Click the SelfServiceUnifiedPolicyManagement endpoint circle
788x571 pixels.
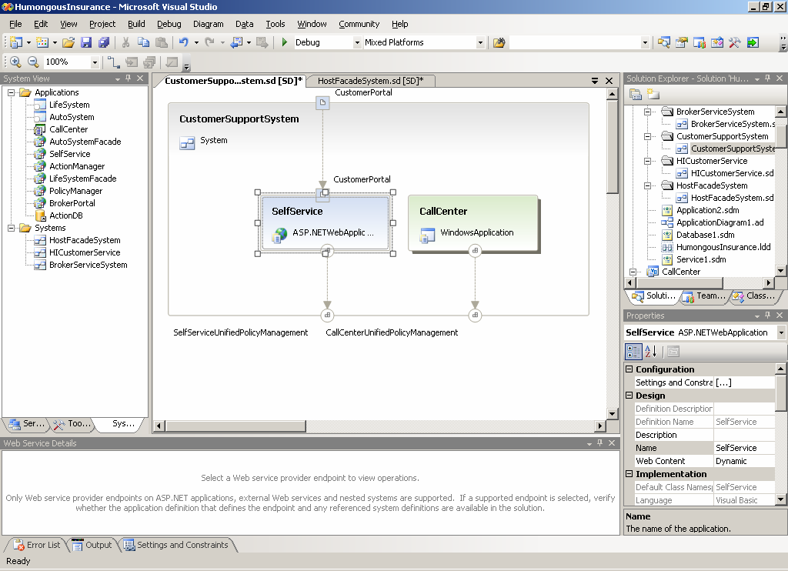(x=327, y=316)
